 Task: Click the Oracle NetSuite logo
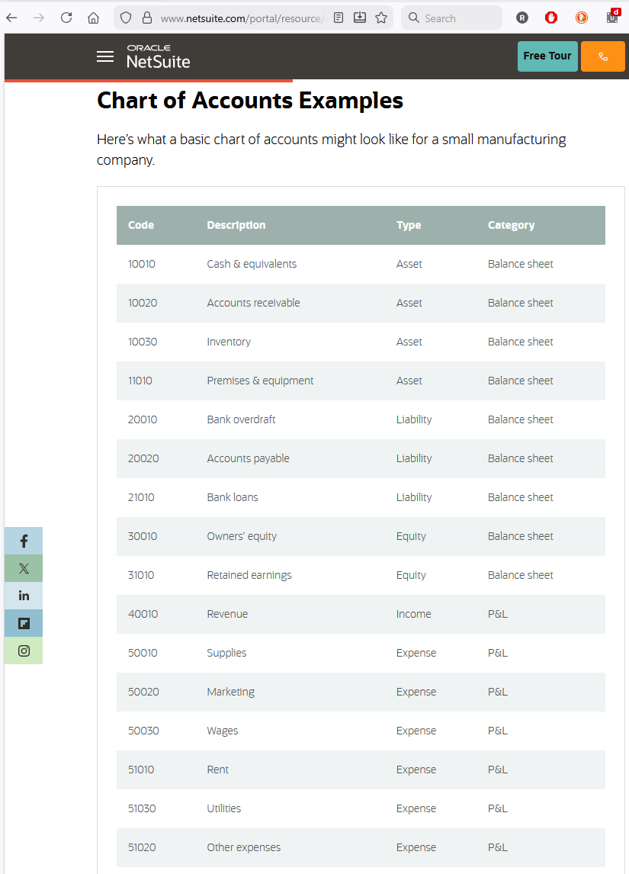tap(158, 56)
